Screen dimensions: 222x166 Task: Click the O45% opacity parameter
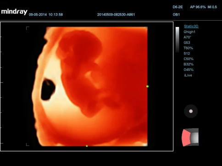click(x=189, y=70)
